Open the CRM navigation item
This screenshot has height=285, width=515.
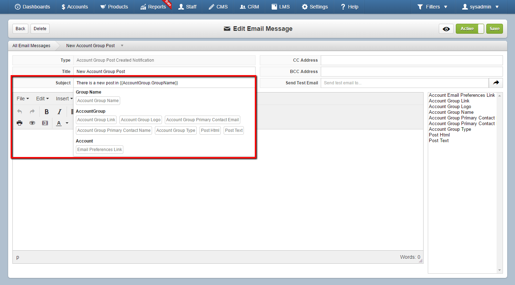(250, 7)
